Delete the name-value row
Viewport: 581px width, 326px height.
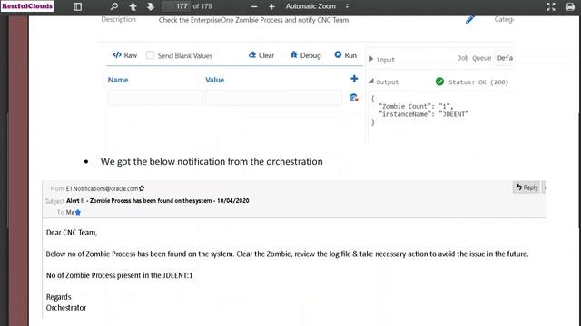click(x=354, y=98)
